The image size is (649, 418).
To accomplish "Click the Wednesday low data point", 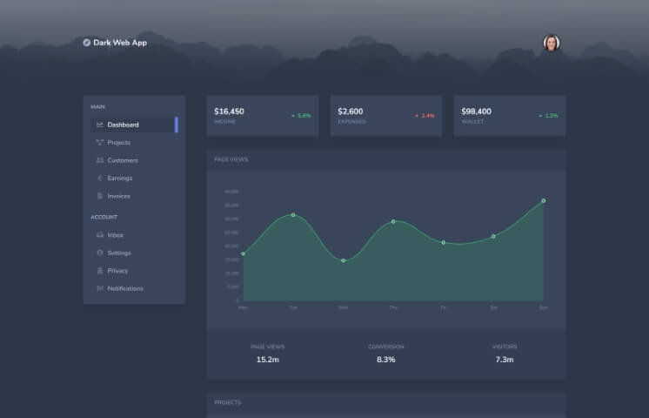I will (343, 260).
